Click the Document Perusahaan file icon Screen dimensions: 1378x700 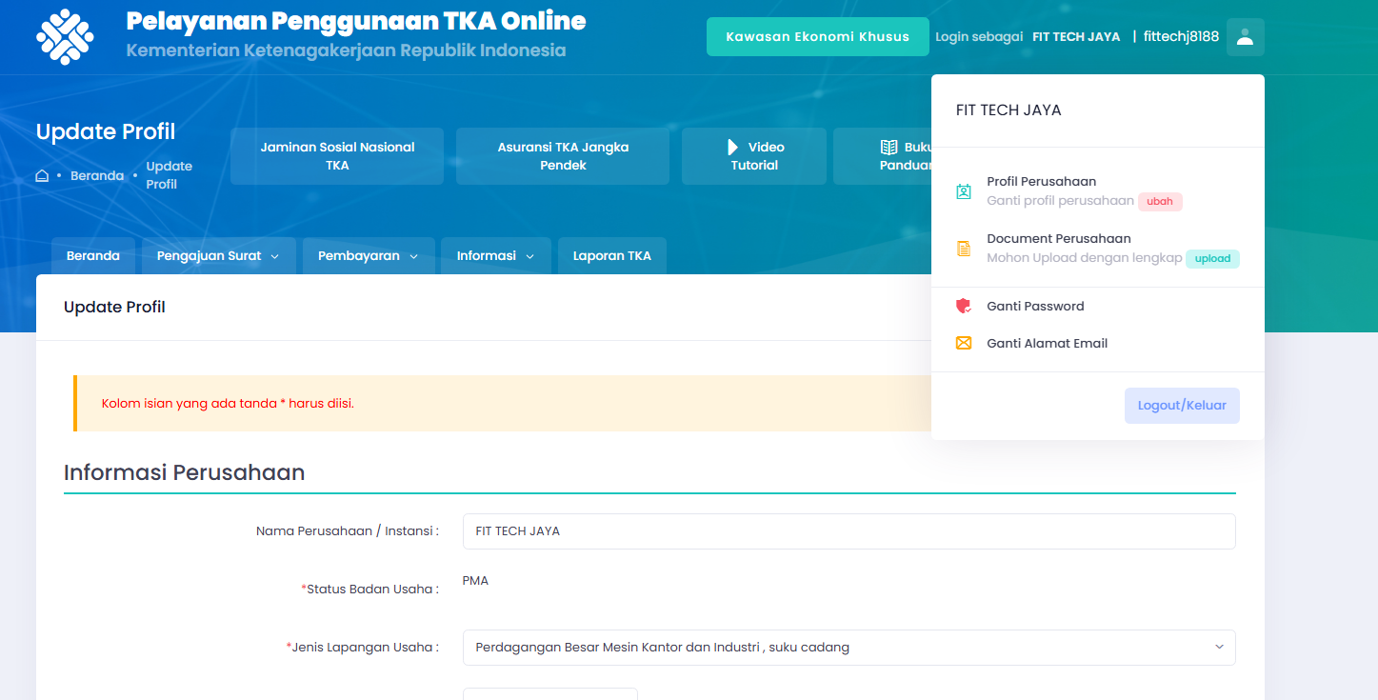[964, 249]
